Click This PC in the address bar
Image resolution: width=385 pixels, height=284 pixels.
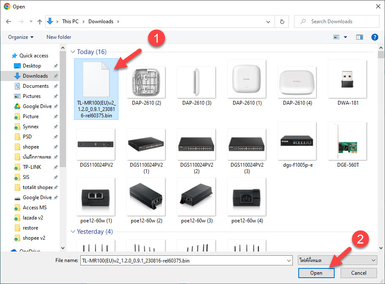point(70,22)
